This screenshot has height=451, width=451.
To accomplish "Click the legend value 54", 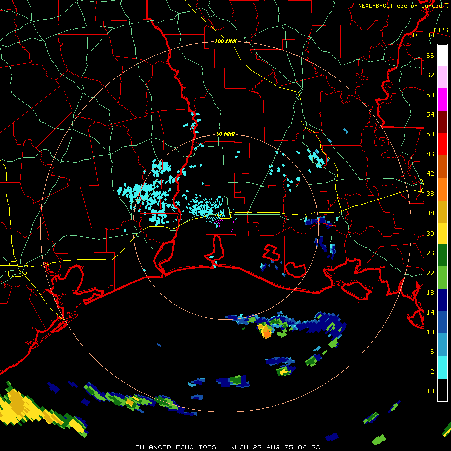I will 430,114.
